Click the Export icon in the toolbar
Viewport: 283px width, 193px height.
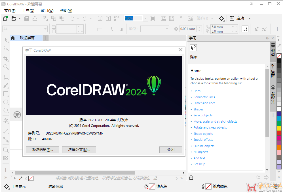pos(108,18)
